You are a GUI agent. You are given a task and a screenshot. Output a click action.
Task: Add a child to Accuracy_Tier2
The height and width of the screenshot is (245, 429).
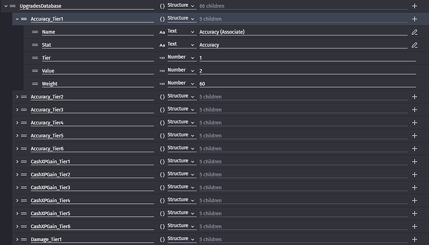click(x=415, y=96)
